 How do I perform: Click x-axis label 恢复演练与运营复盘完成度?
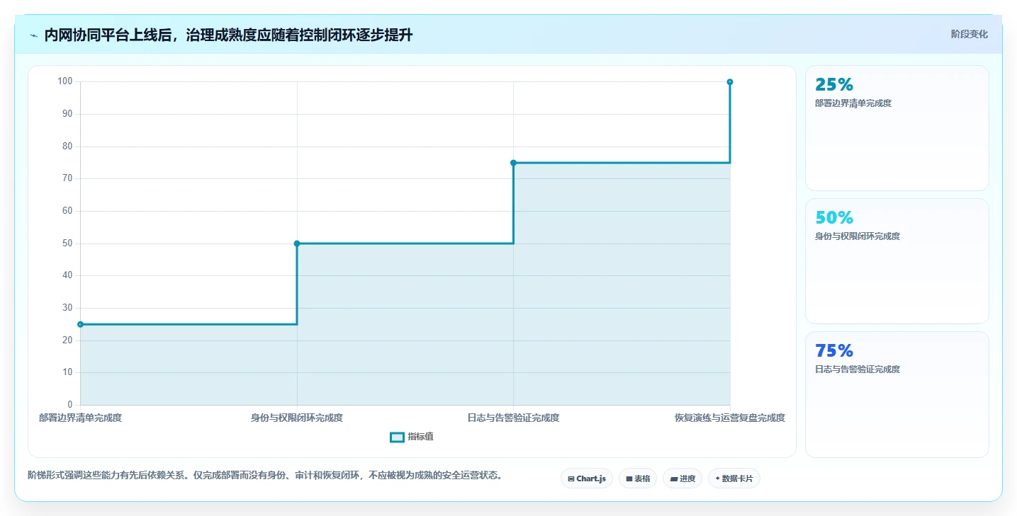click(x=730, y=418)
